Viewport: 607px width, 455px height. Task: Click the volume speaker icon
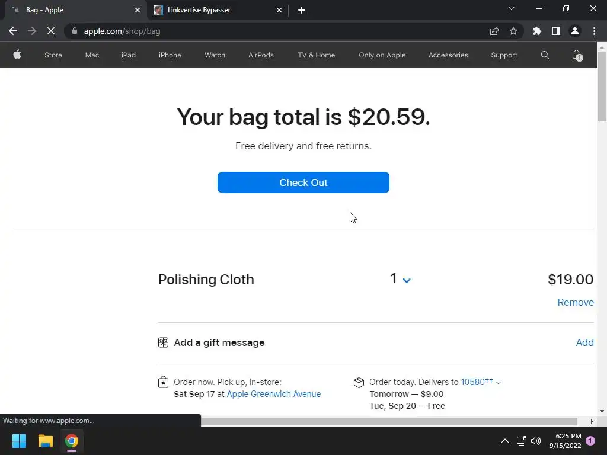tap(536, 441)
